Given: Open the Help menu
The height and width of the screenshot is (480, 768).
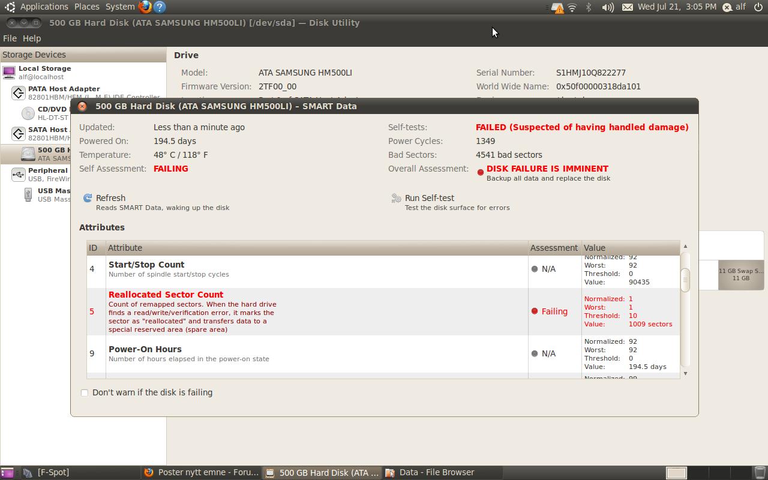Looking at the screenshot, I should pos(32,38).
